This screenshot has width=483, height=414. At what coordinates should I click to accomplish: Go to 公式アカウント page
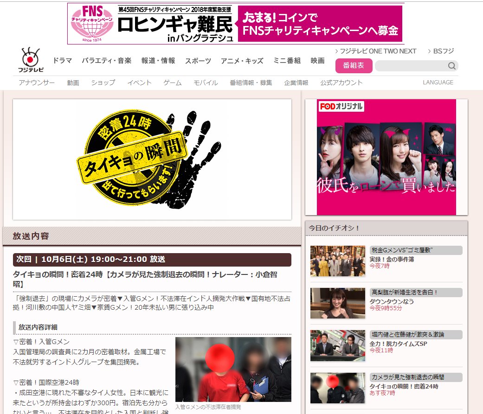pyautogui.click(x=341, y=83)
